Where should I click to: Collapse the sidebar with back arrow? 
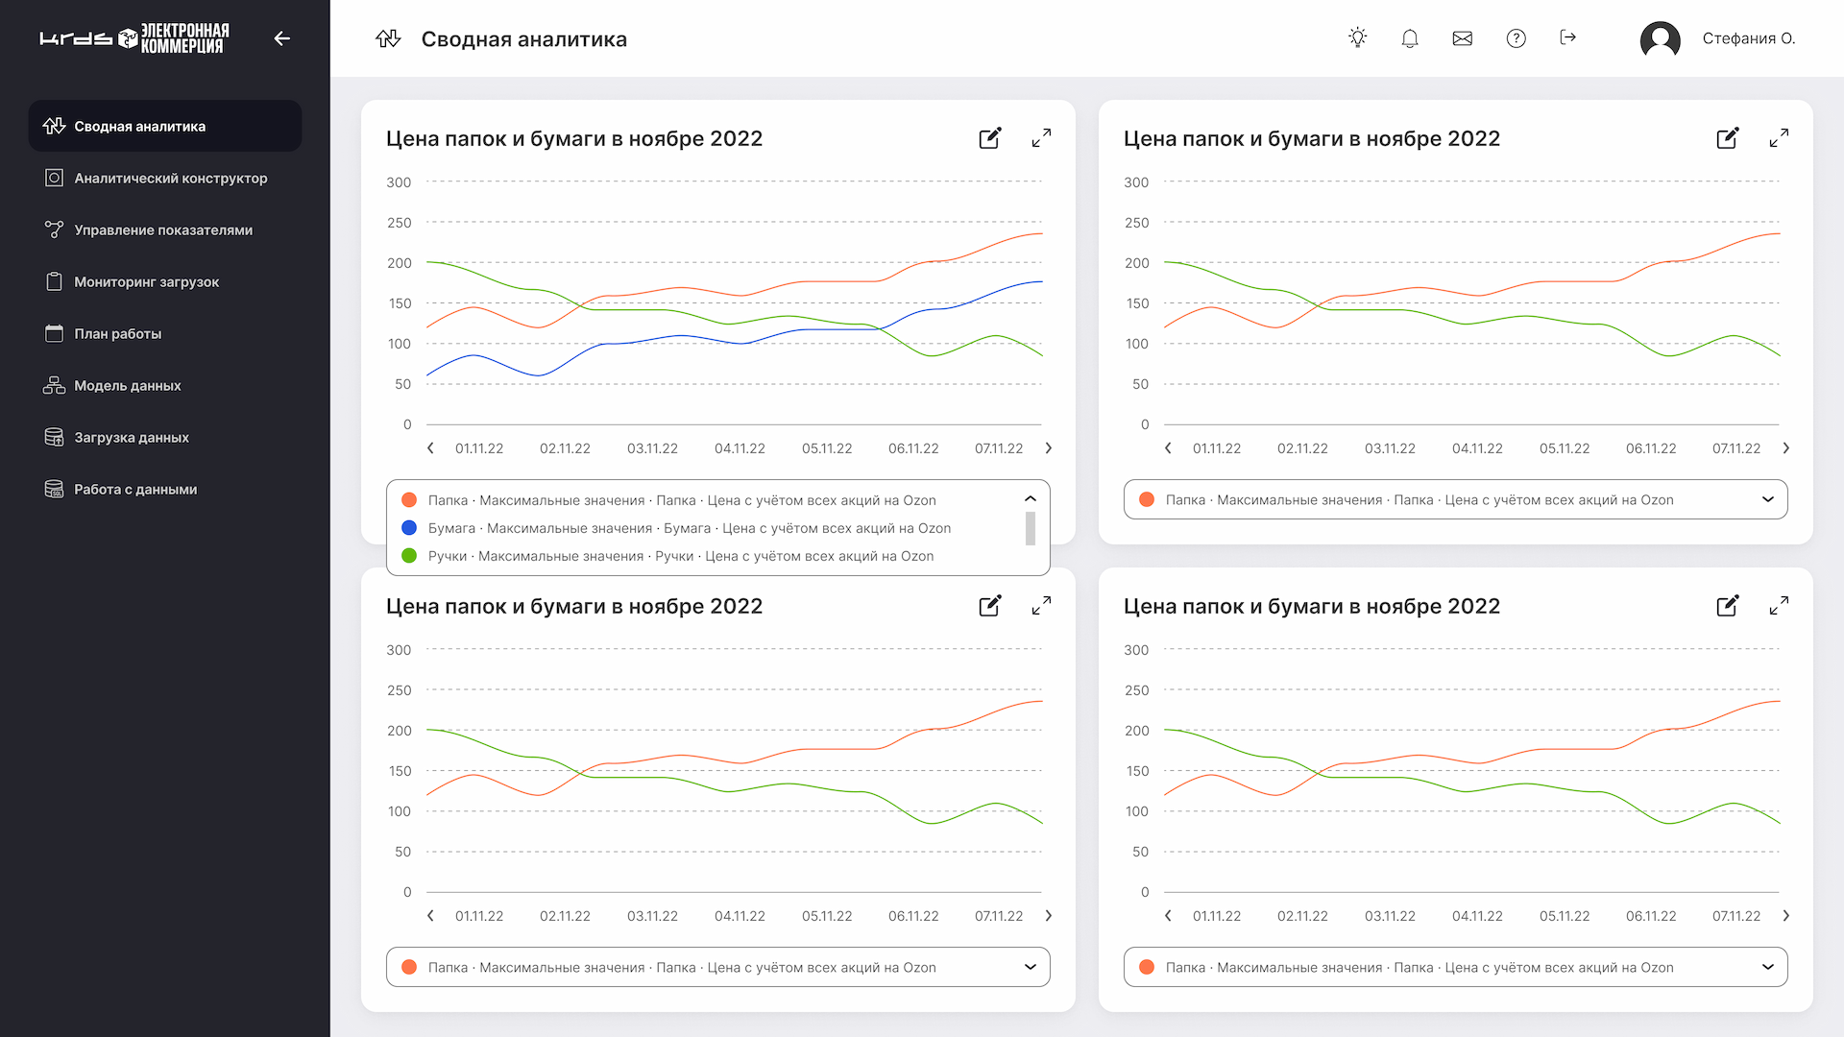tap(281, 38)
